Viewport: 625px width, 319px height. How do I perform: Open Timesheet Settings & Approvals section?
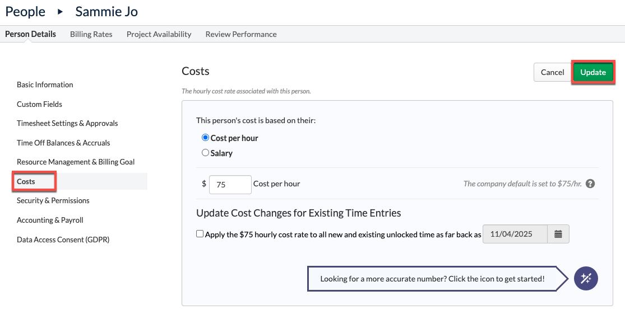pyautogui.click(x=67, y=123)
